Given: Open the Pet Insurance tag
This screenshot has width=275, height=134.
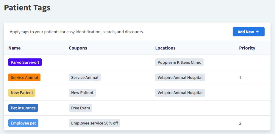Looking at the screenshot, I should (23, 108).
